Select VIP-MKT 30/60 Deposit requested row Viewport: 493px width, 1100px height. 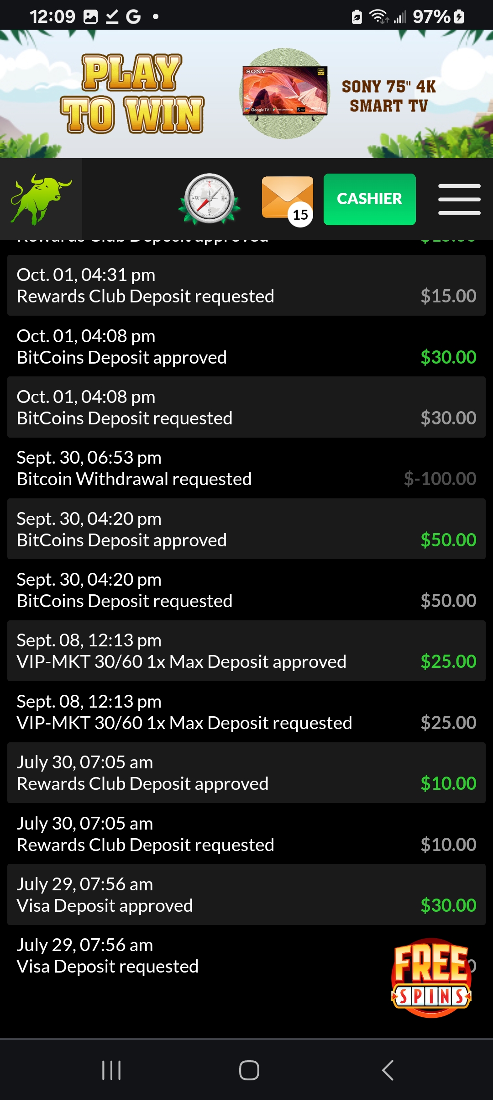[x=246, y=712]
